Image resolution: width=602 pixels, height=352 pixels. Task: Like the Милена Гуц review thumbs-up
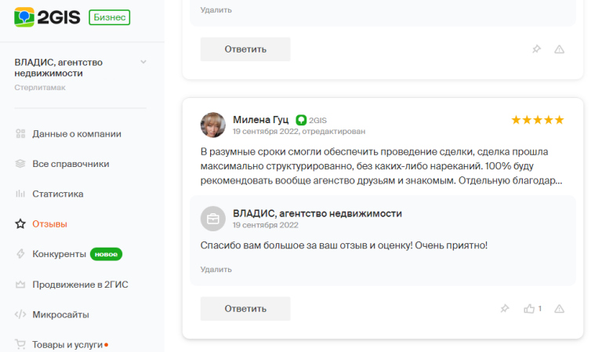tap(529, 309)
